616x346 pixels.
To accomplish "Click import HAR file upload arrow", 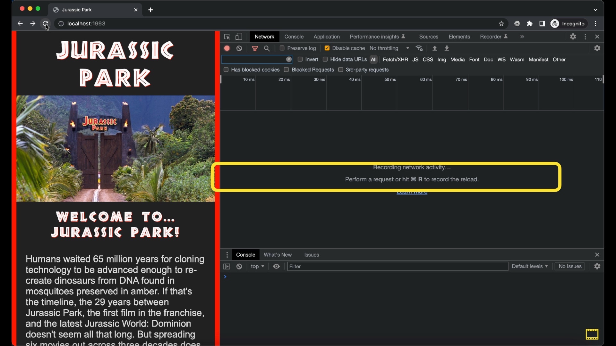I will point(435,48).
